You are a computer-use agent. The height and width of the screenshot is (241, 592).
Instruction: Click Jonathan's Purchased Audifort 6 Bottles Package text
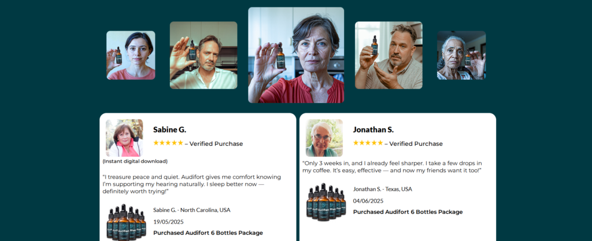tap(408, 212)
